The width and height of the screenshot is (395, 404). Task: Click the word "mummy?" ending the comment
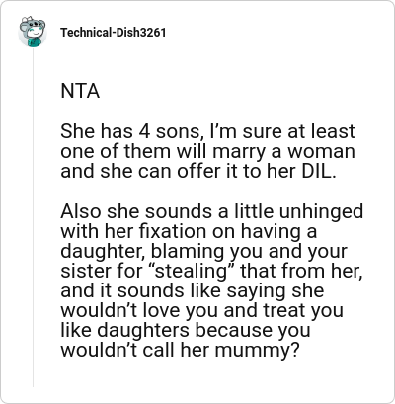(258, 351)
